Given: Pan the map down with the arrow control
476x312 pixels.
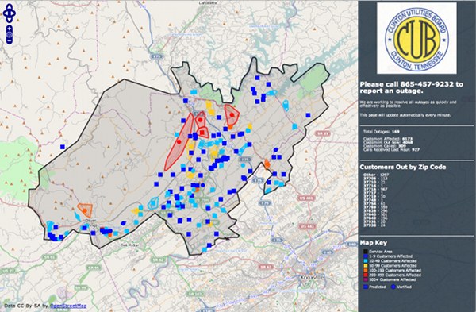Looking at the screenshot, I should click(x=10, y=19).
